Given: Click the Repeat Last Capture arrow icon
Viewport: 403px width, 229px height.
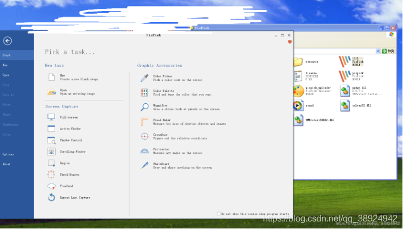Looking at the screenshot, I should pyautogui.click(x=51, y=197).
